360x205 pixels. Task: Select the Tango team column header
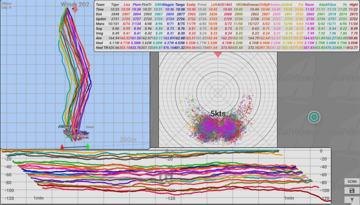pyautogui.click(x=180, y=5)
